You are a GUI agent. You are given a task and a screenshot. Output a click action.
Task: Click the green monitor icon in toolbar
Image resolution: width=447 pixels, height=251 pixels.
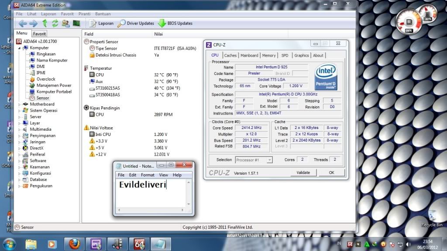click(76, 24)
